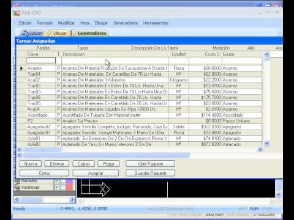Click the Eliminar button
Screen dimensions: 294x220
(x=57, y=164)
